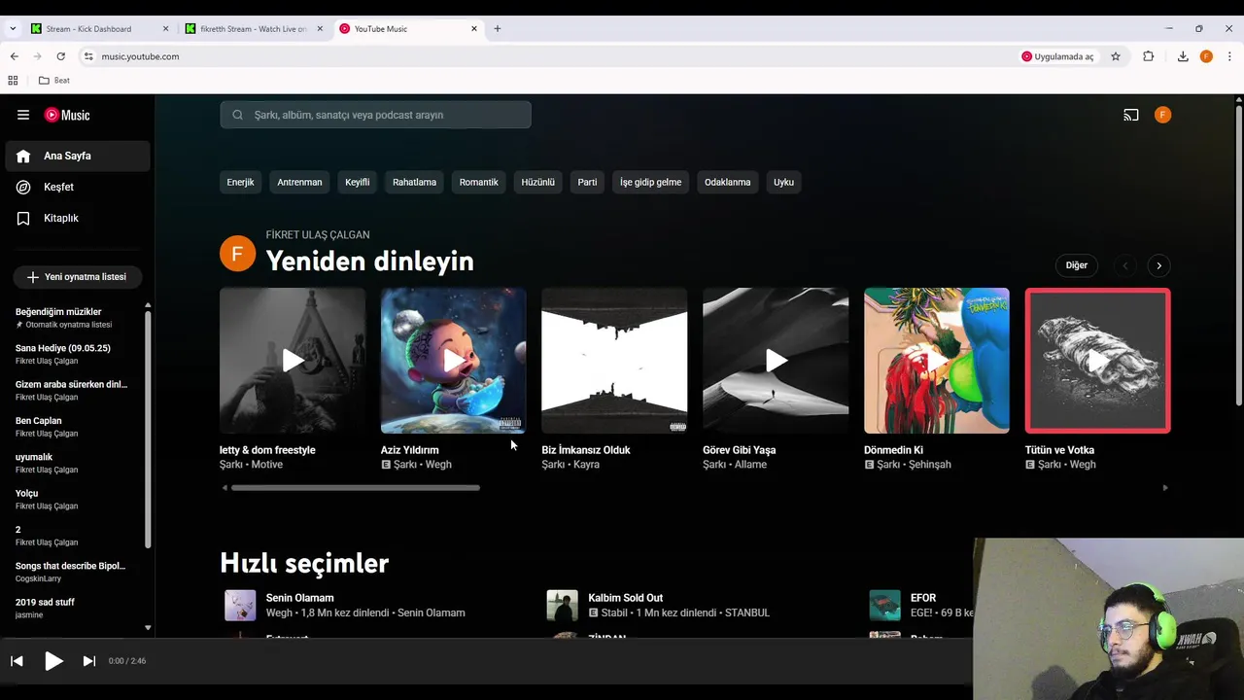Screen dimensions: 1244x700
Task: Open new browser tab
Action: click(x=498, y=28)
